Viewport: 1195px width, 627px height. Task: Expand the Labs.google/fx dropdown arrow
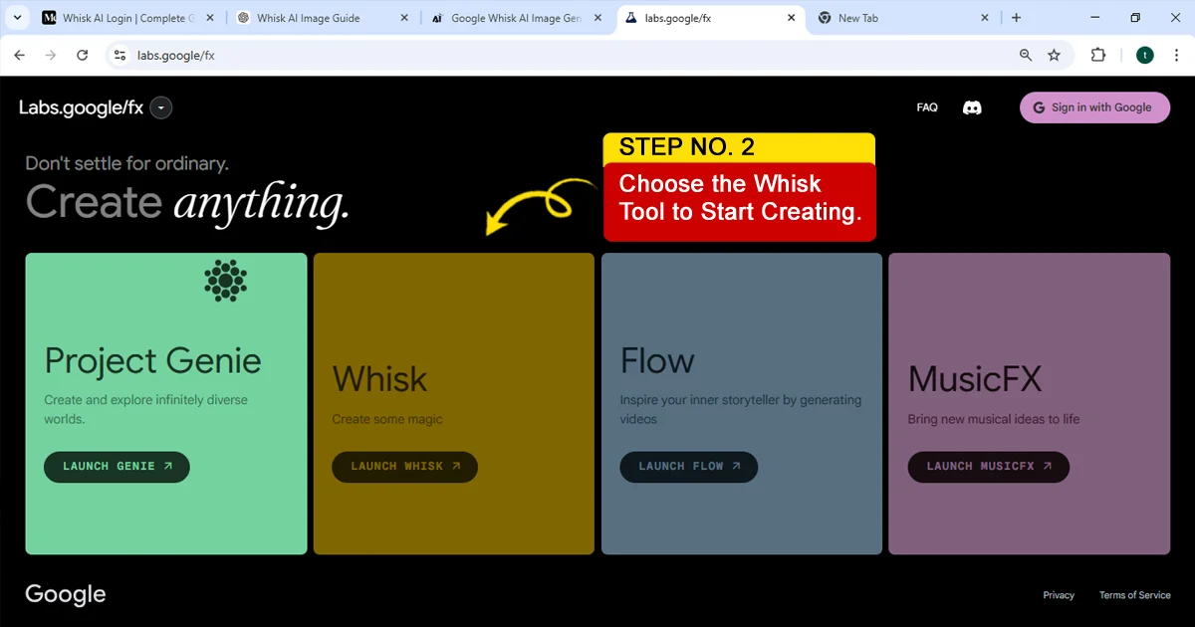(161, 107)
